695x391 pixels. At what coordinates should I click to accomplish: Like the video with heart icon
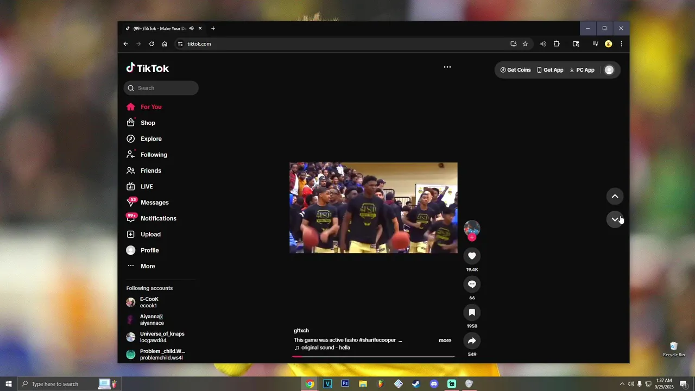click(472, 256)
